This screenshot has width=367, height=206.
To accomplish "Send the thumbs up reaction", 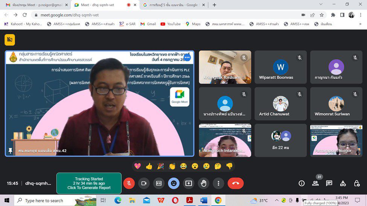I will click(x=149, y=166).
